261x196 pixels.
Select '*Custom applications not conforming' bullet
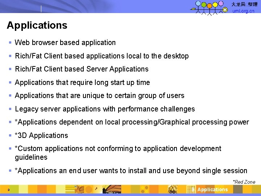118,153
